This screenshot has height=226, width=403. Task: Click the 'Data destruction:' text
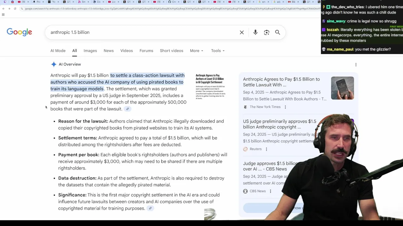pos(77,178)
